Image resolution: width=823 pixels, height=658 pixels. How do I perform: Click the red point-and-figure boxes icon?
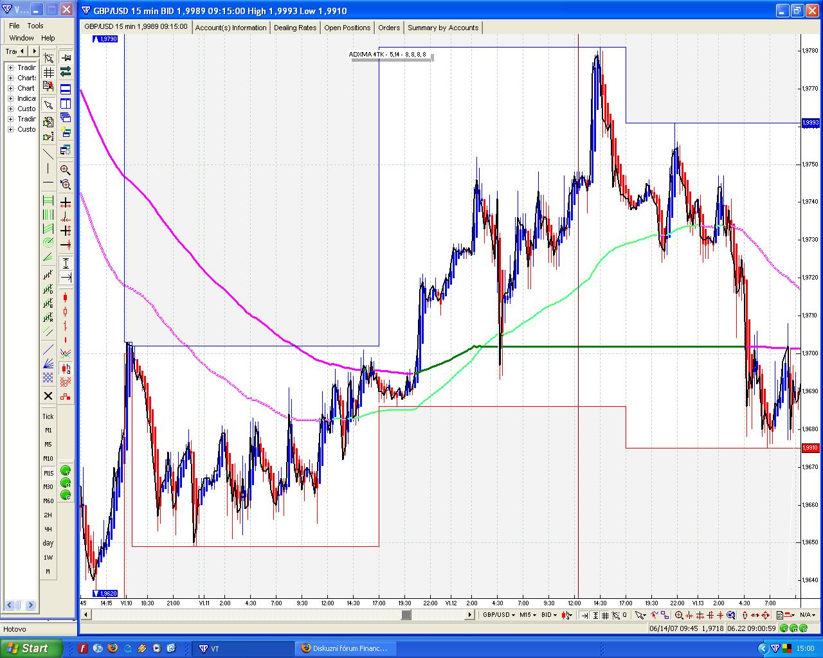tap(66, 396)
